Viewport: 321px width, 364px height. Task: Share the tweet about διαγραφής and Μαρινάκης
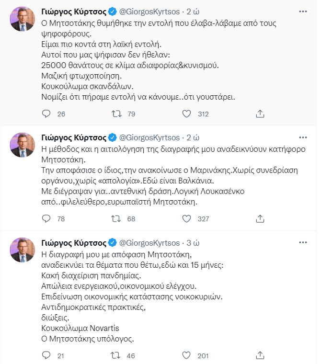[x=260, y=219]
